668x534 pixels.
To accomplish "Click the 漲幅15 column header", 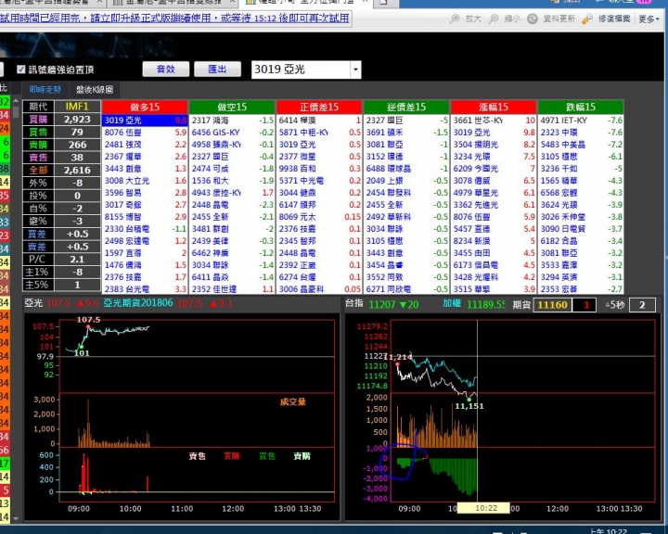I will (x=494, y=107).
